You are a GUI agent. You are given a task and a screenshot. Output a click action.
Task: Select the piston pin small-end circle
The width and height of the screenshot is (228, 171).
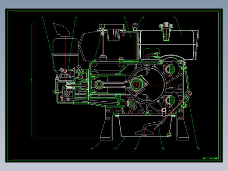click(99, 85)
